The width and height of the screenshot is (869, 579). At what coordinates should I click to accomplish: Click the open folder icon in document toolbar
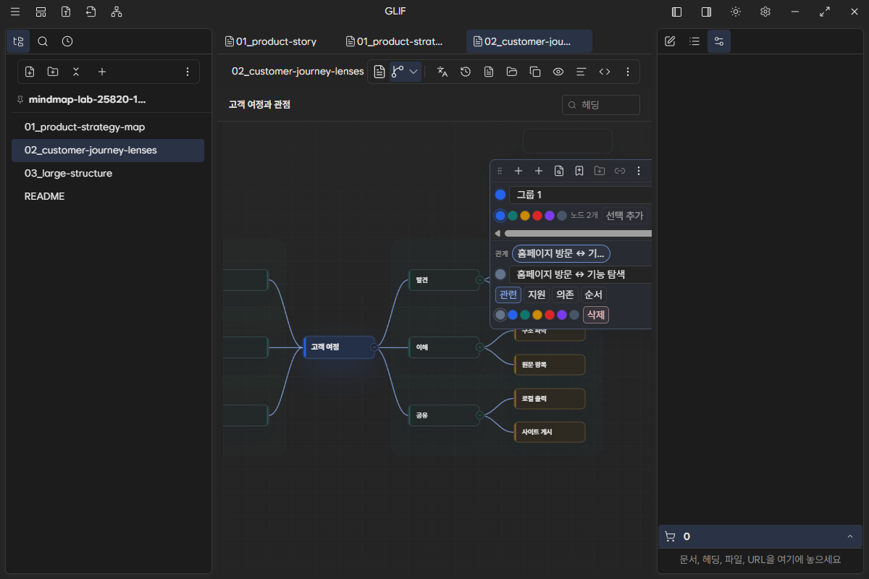[x=512, y=72]
